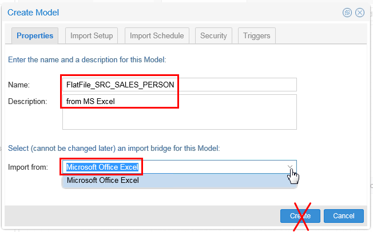The height and width of the screenshot is (232, 373).
Task: Click the Create Model dialog title
Action: [34, 12]
